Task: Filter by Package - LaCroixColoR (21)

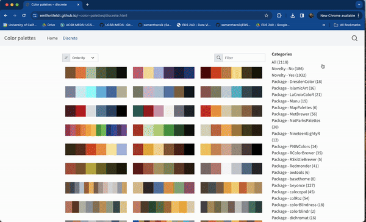Action: click(296, 95)
